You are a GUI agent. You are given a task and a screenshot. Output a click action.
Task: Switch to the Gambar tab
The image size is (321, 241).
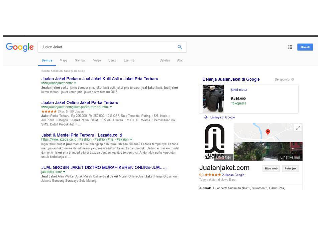80,60
